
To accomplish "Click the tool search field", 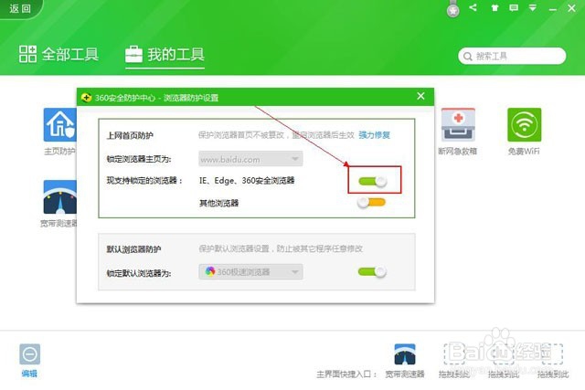I will pos(512,56).
